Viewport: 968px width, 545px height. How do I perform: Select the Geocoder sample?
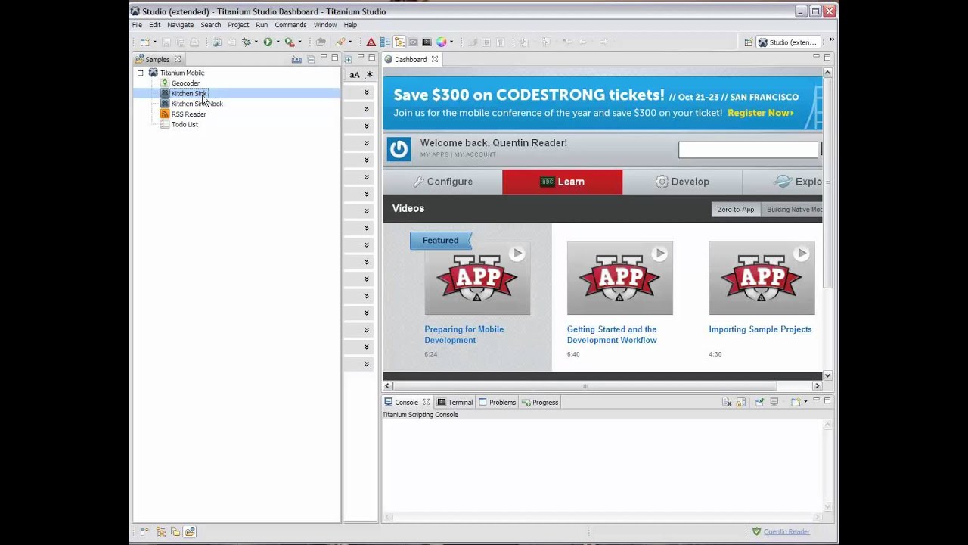tap(185, 83)
